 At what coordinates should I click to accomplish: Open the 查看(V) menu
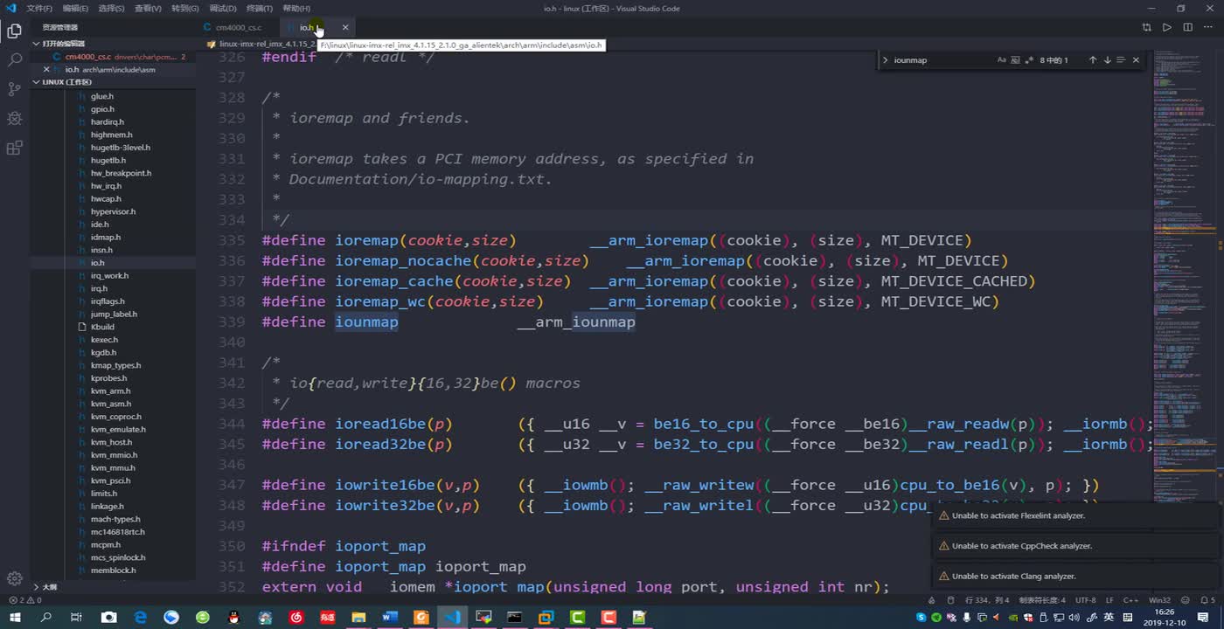coord(148,8)
